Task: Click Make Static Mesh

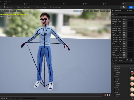Action: click(x=55, y=7)
